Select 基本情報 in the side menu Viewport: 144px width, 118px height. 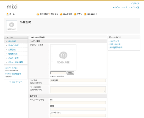pos(12,41)
